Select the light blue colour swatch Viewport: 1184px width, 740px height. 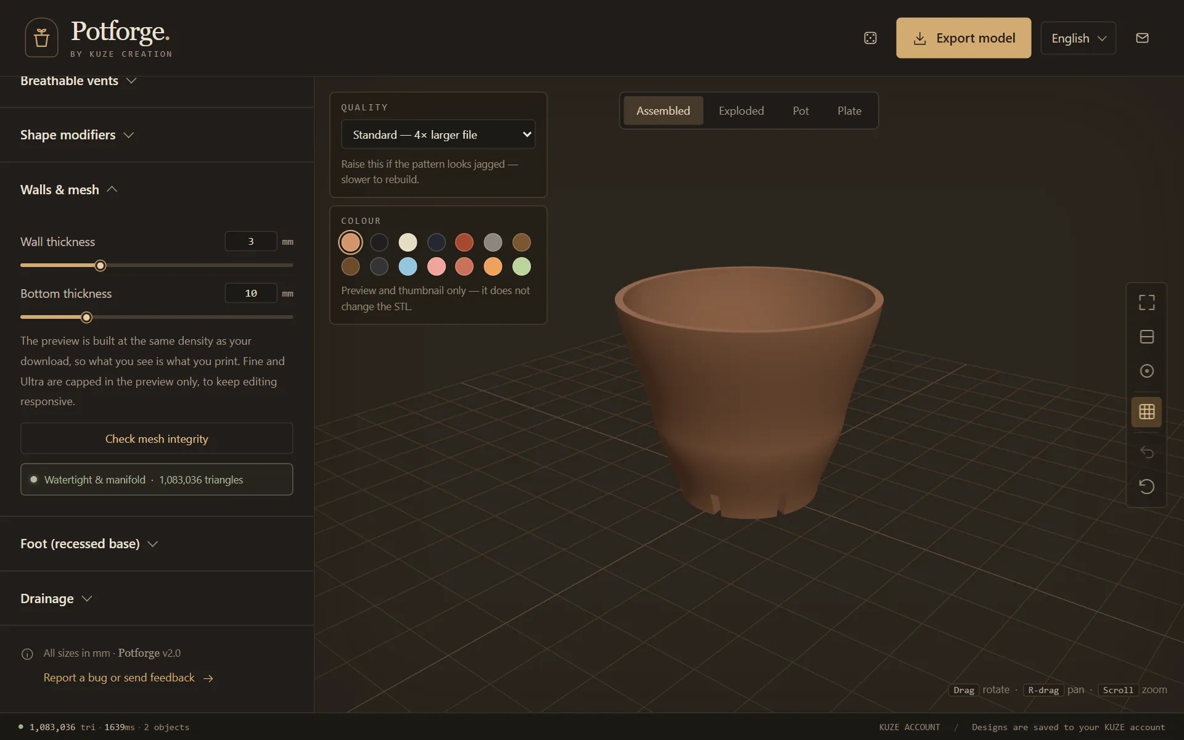408,266
